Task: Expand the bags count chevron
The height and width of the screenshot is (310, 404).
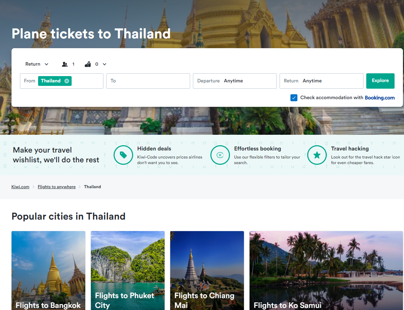Action: pyautogui.click(x=104, y=64)
